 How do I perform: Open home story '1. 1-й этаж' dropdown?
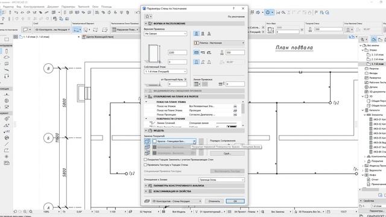pyautogui.click(x=165, y=71)
